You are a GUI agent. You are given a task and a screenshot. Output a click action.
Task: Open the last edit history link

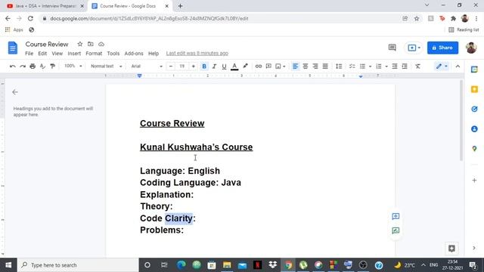pos(197,54)
